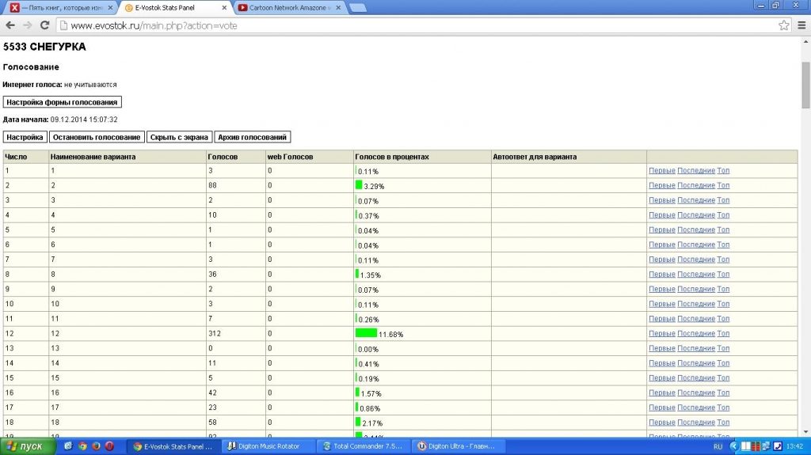Click the Настройка формы голосования button
Viewport: 811px width, 455px height.
coord(63,102)
